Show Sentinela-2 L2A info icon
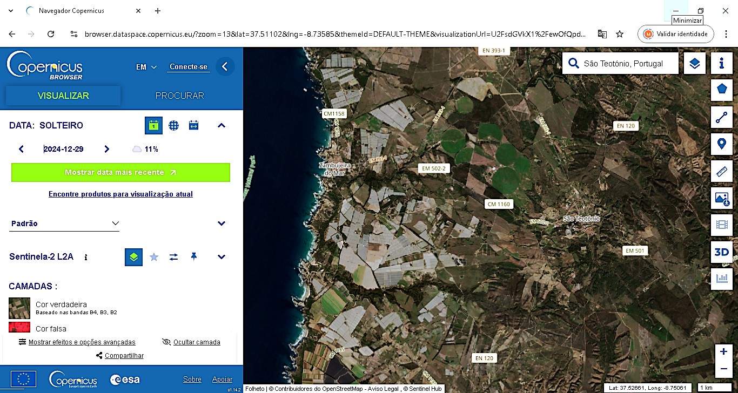 click(x=86, y=258)
